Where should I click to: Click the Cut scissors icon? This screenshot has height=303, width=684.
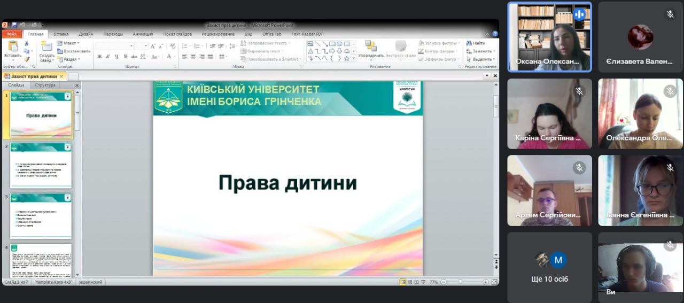tap(26, 43)
